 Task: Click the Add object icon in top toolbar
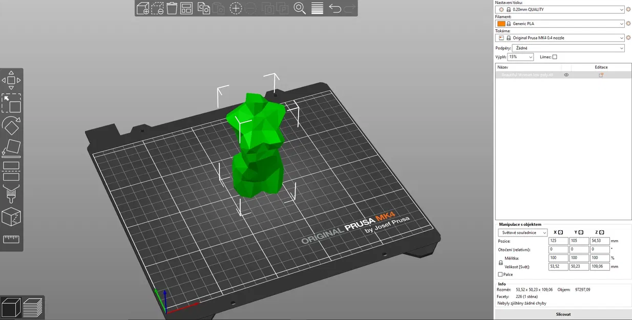[x=143, y=8]
